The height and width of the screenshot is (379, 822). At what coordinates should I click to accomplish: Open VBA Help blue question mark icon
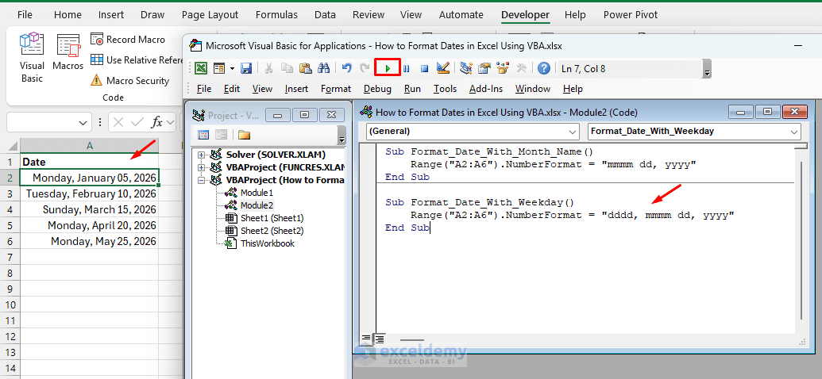[544, 68]
